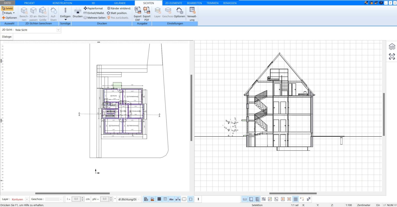Toggle the hatching display button

(x=146, y=199)
